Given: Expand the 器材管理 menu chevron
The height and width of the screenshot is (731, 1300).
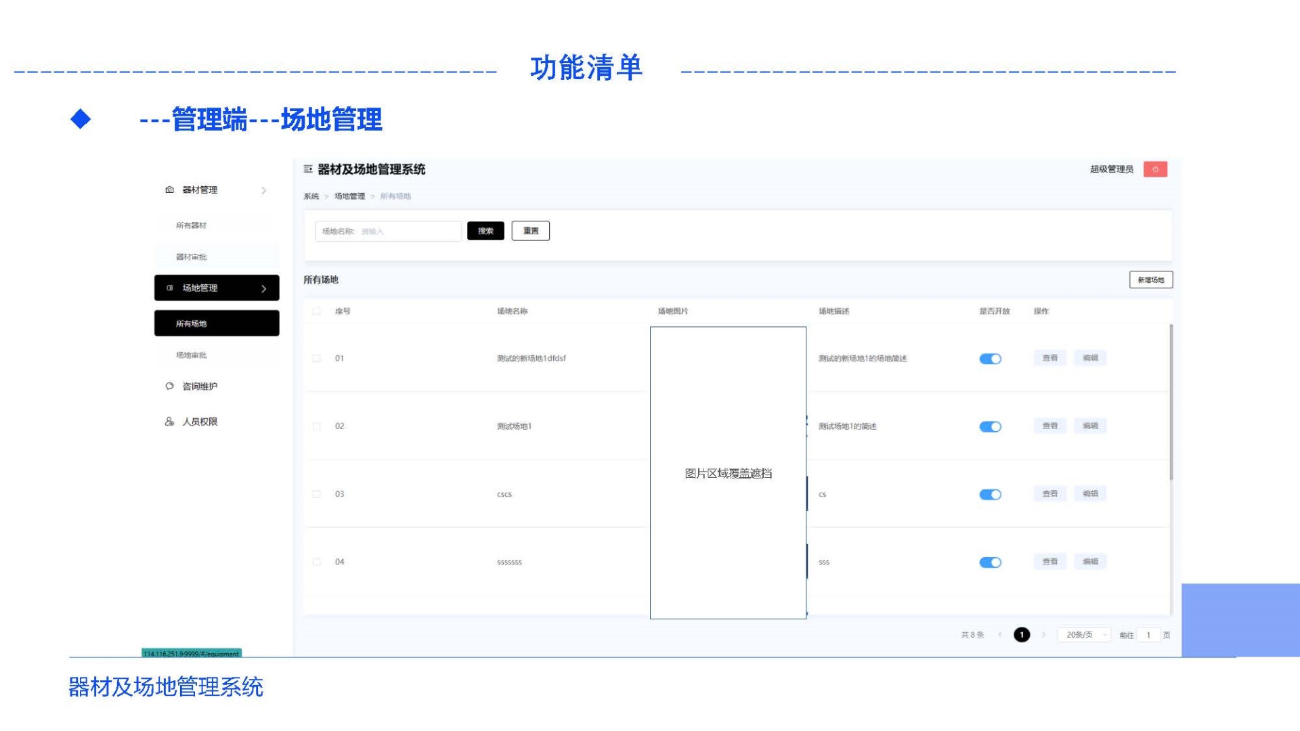Looking at the screenshot, I should coord(264,191).
